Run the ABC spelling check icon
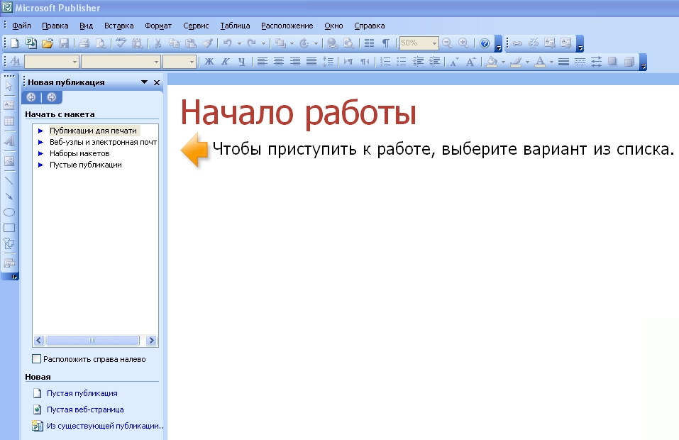679x440 pixels. [121, 43]
